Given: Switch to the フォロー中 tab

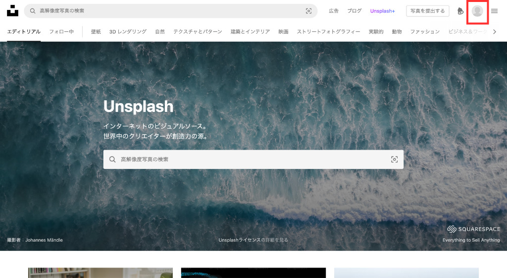Looking at the screenshot, I should [61, 32].
